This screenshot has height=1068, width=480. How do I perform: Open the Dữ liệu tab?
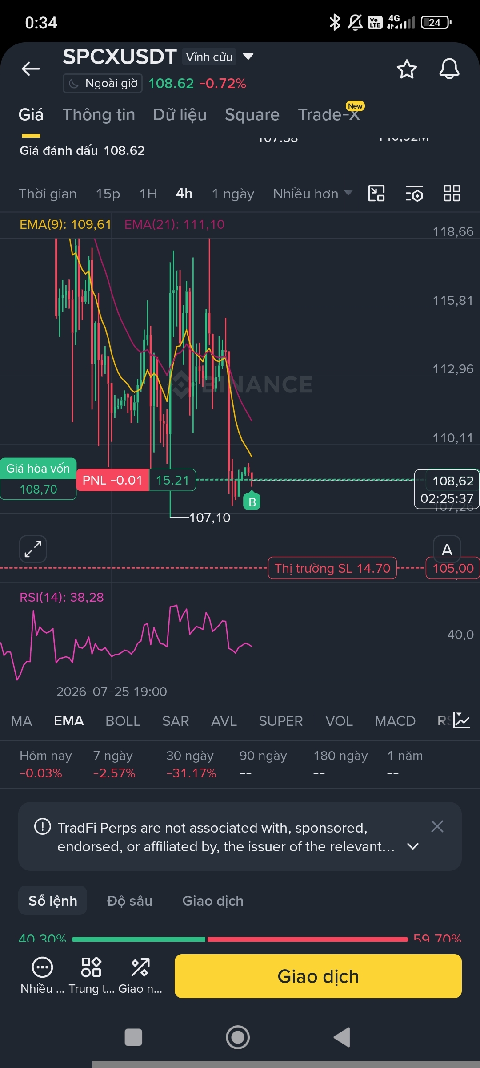[180, 115]
